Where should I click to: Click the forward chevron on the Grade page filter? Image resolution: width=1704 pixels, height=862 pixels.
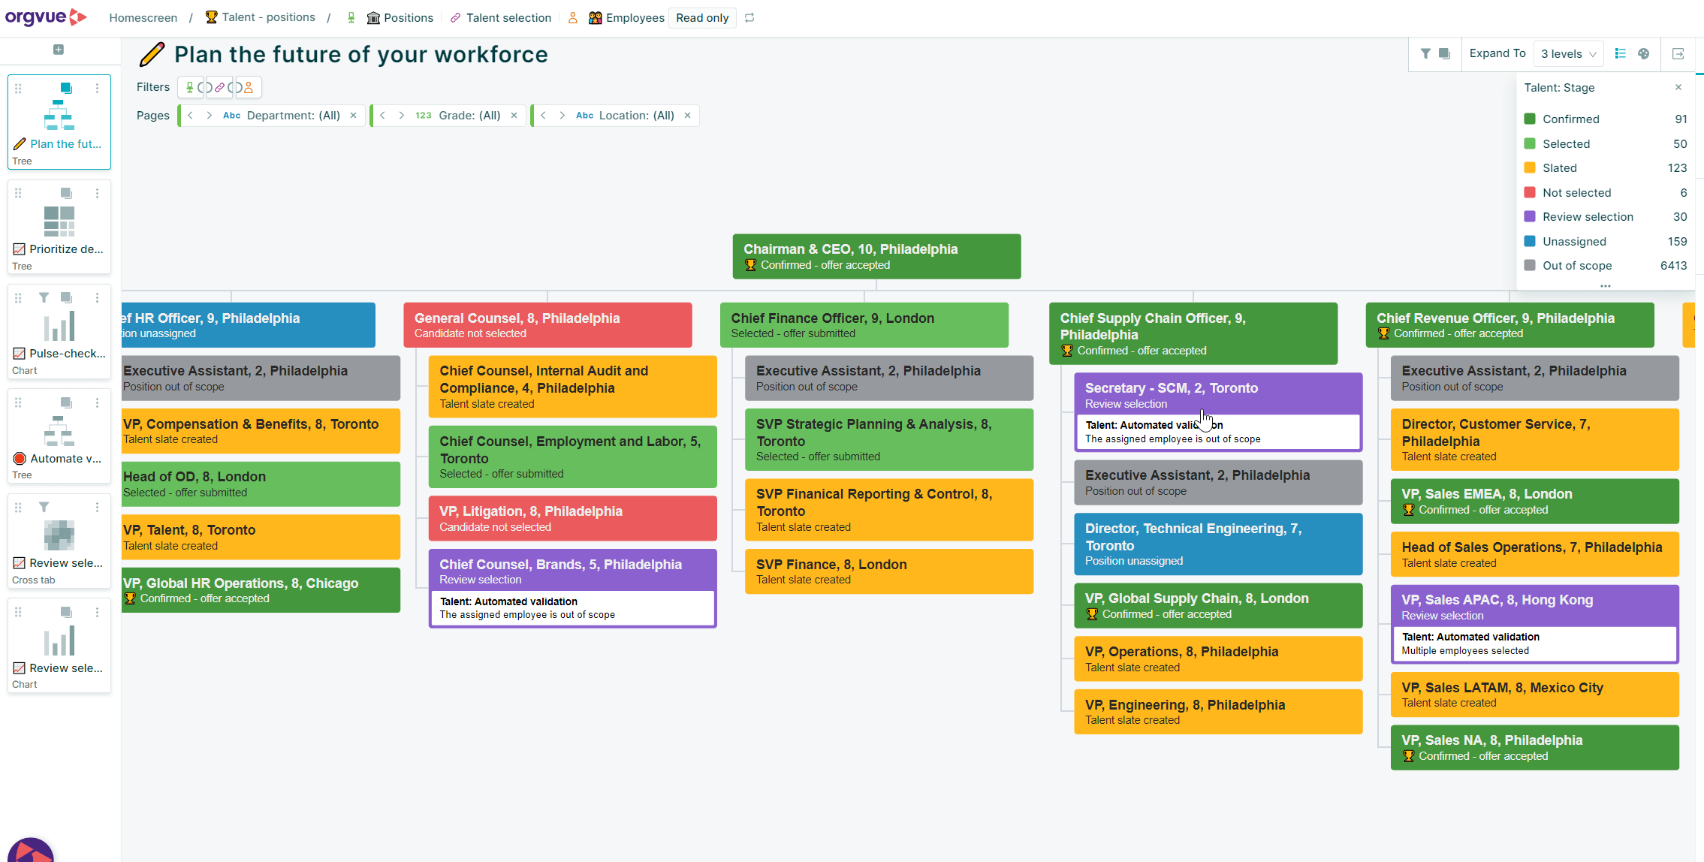click(403, 115)
